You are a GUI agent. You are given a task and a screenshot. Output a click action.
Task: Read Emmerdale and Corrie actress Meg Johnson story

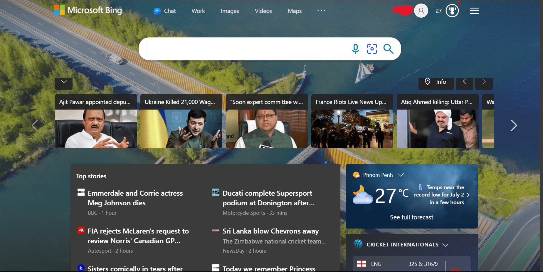point(135,198)
